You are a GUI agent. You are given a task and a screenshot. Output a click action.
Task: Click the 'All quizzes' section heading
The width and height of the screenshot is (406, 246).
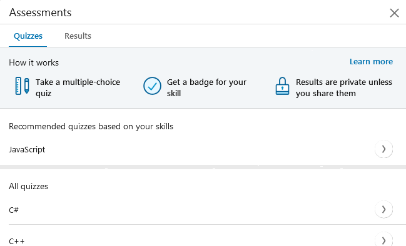[x=29, y=186]
